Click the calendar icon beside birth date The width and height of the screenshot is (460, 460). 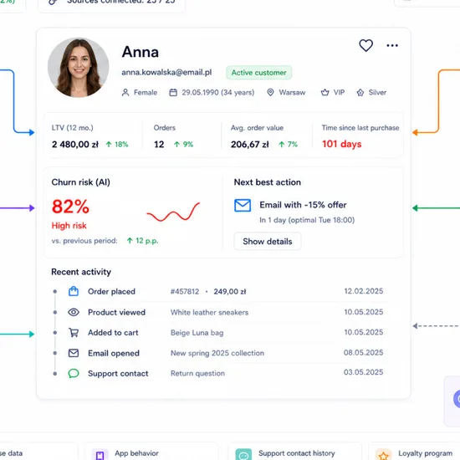173,92
